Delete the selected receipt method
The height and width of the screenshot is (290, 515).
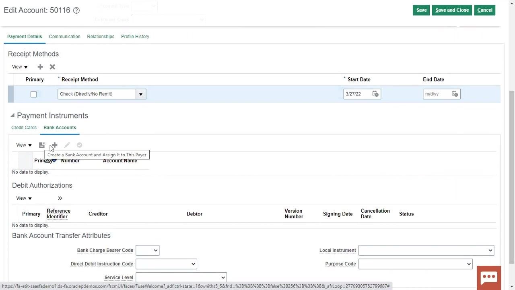(x=52, y=67)
